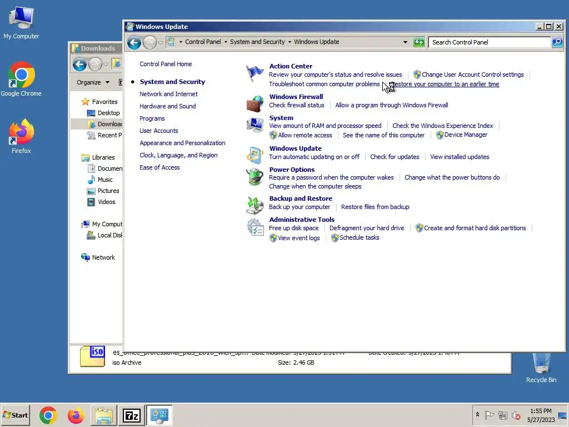
Task: Select the Firefox desktop shortcut
Action: [21, 136]
